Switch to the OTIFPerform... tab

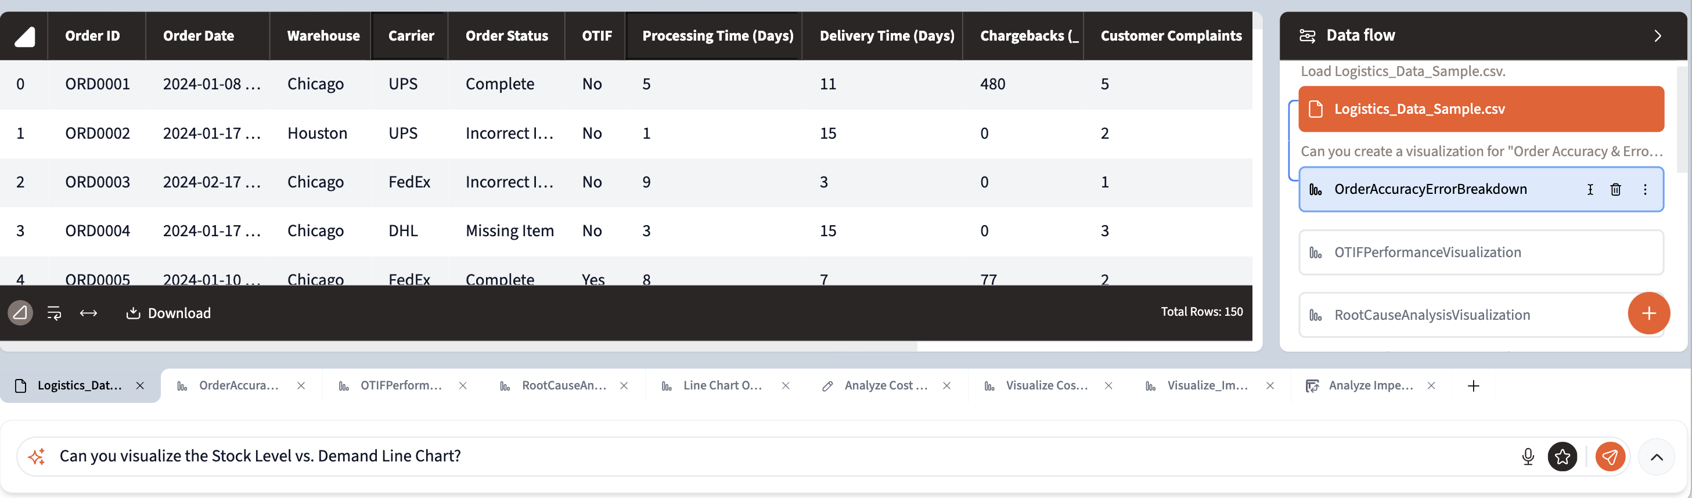pyautogui.click(x=400, y=385)
